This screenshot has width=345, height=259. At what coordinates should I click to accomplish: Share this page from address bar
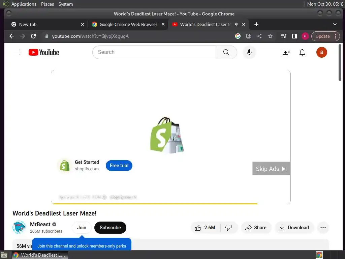point(259,36)
